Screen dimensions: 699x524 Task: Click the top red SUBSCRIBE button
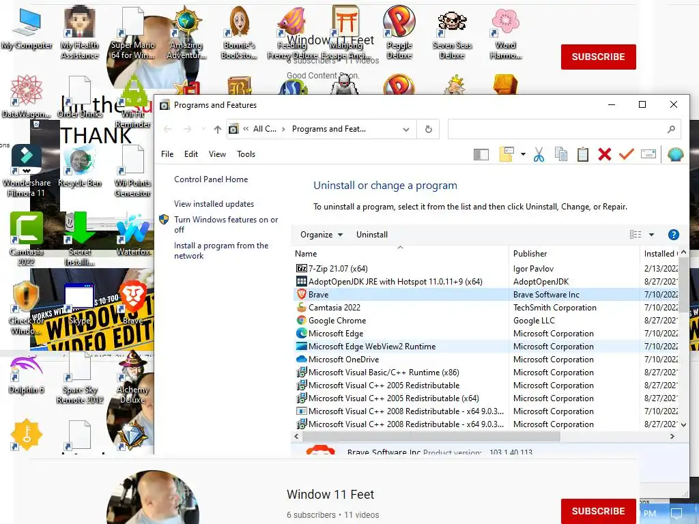598,57
